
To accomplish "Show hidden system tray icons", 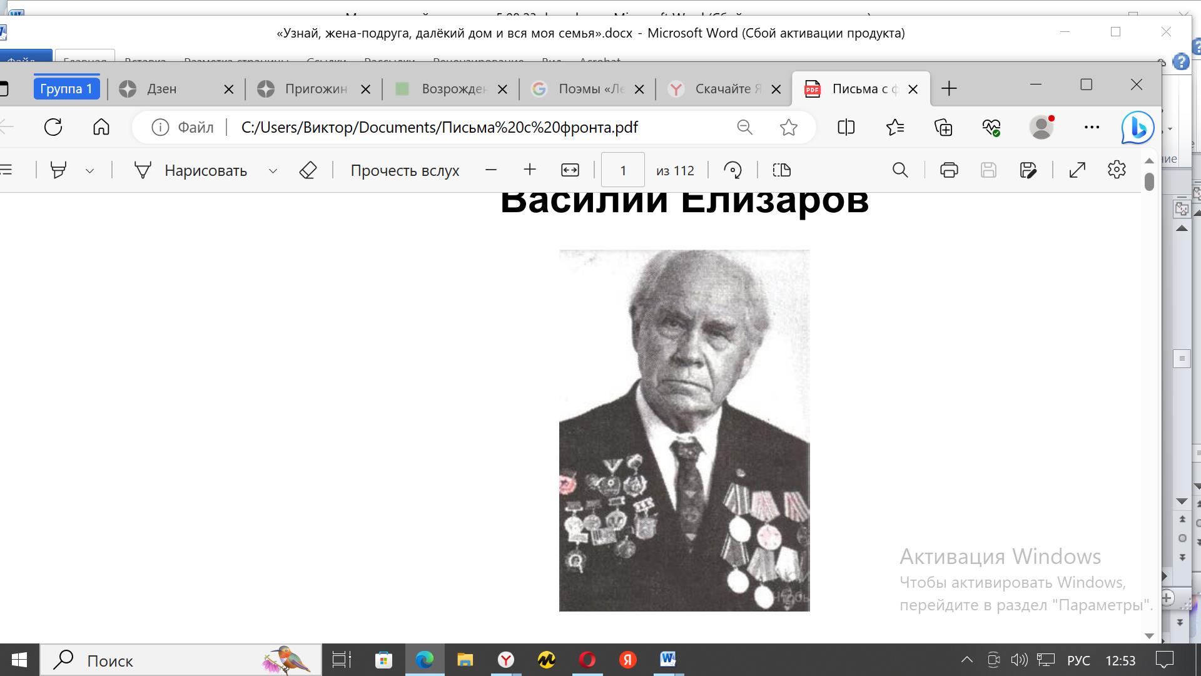I will (x=967, y=660).
